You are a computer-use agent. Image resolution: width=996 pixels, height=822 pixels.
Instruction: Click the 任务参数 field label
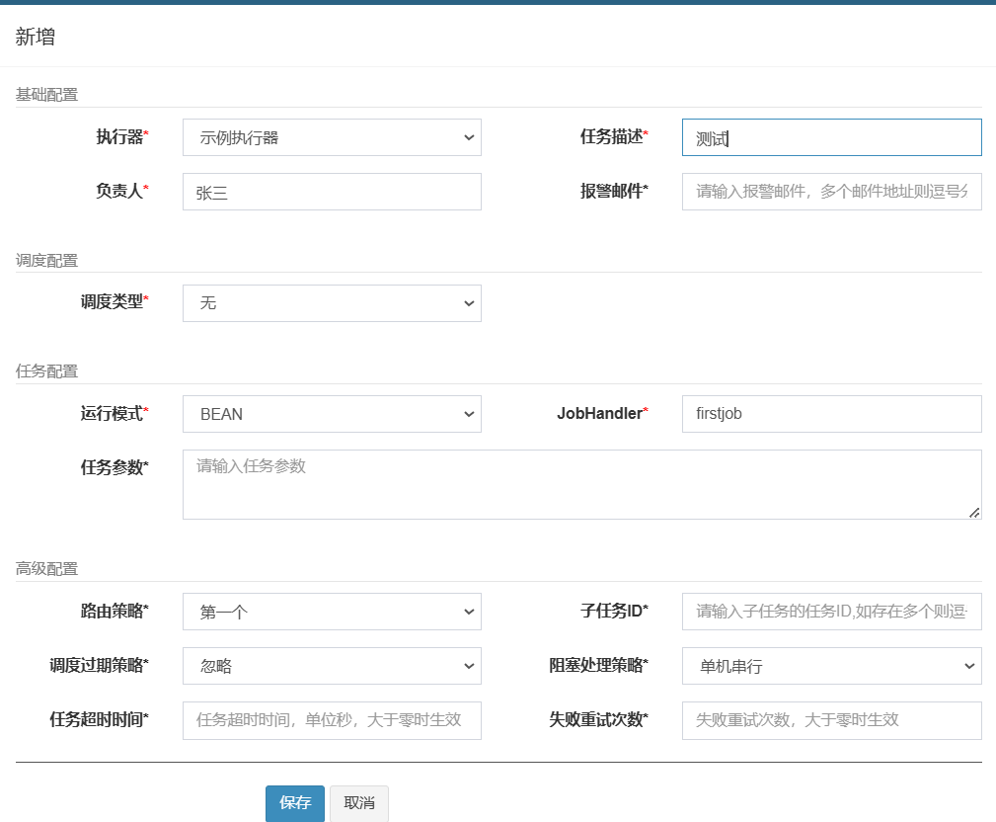pos(115,467)
